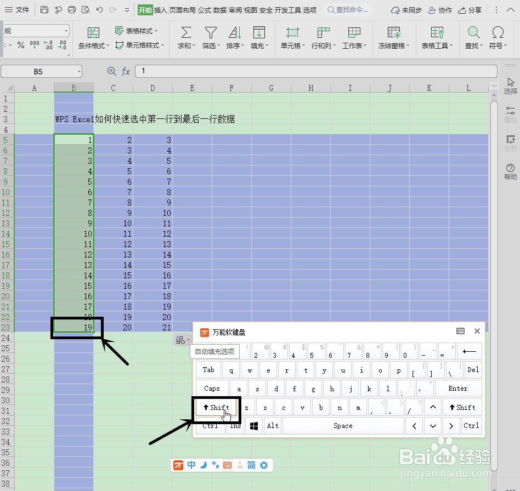
Task: Click the Space bar on soft keyboard
Action: pos(343,426)
